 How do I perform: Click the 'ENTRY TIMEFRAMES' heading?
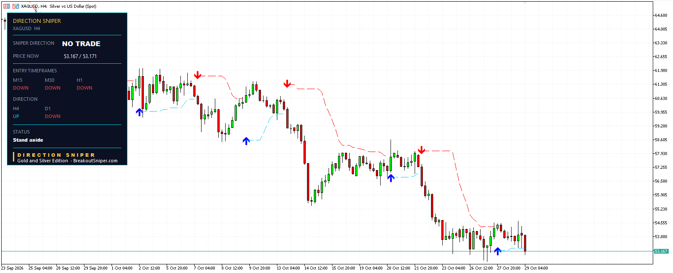[35, 71]
